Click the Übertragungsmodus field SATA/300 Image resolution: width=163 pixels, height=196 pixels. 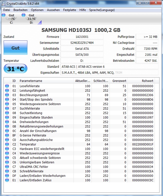coord(82,55)
